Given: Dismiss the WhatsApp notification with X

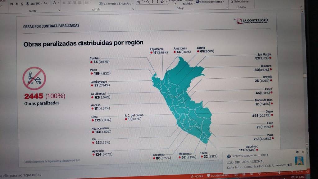Looking at the screenshot, I should (x=303, y=152).
